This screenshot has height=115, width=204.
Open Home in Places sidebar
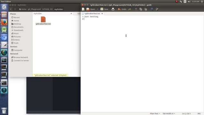[x=15, y=20]
